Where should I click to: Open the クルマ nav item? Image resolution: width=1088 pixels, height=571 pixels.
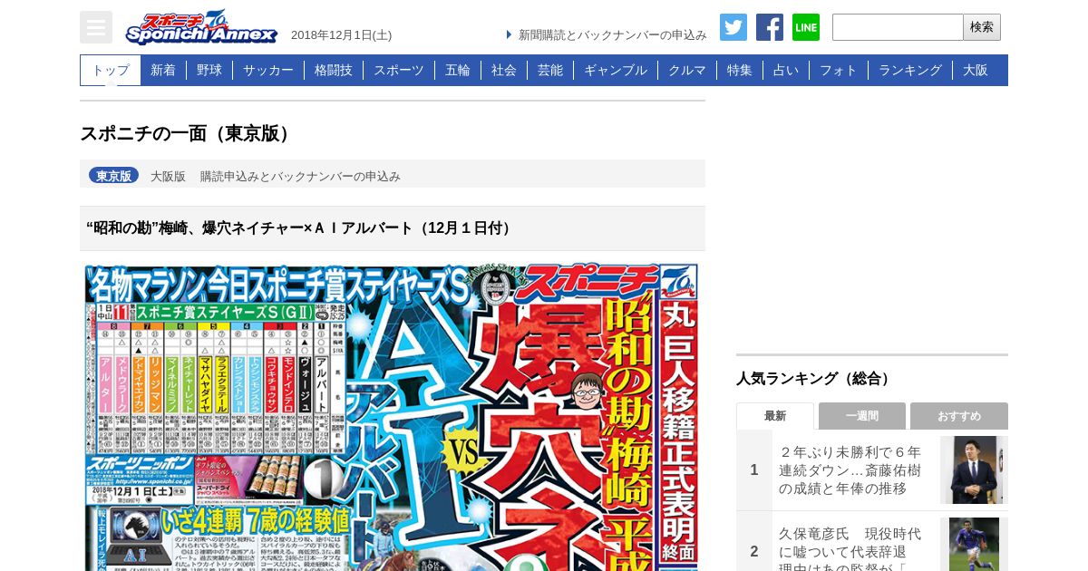(687, 70)
